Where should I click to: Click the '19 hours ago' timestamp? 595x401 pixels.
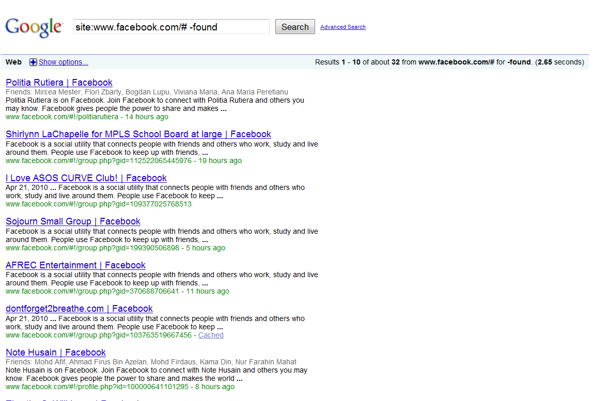220,161
